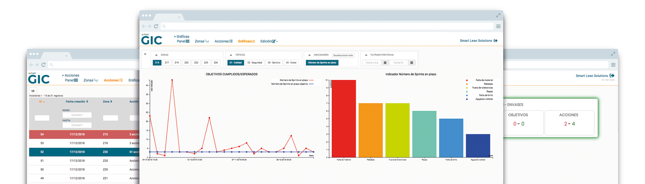Select orange Acciones tab in left window

pos(113,80)
